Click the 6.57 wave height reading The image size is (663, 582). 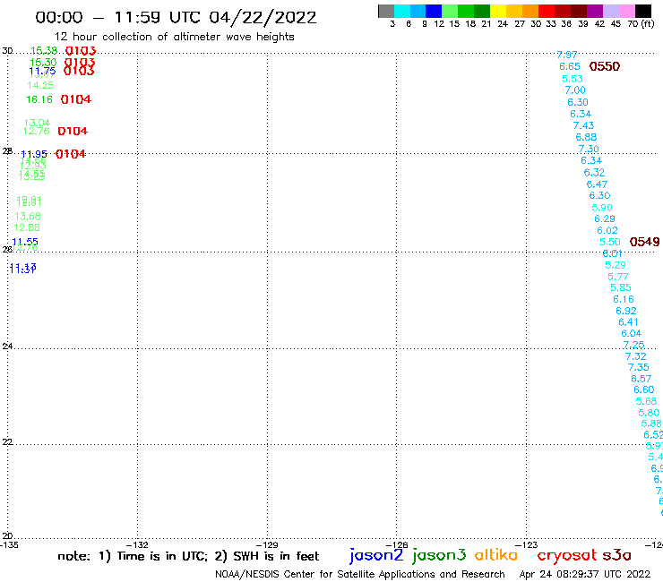641,379
